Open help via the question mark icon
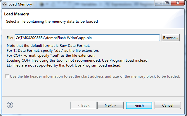 point(10,105)
